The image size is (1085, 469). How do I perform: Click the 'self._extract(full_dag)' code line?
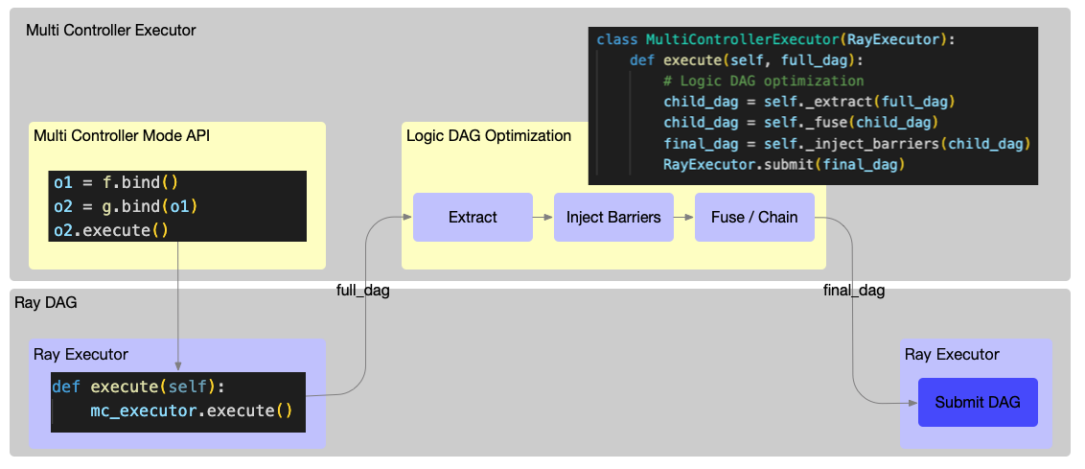809,102
